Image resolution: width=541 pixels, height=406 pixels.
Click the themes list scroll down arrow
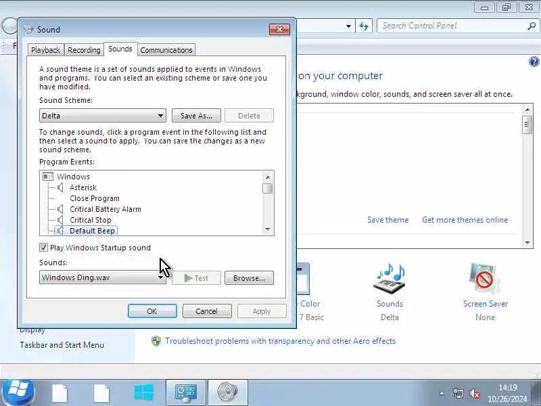(527, 242)
